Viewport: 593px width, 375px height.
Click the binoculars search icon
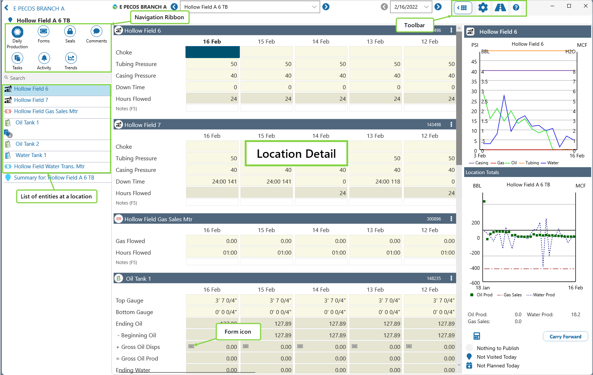(500, 8)
